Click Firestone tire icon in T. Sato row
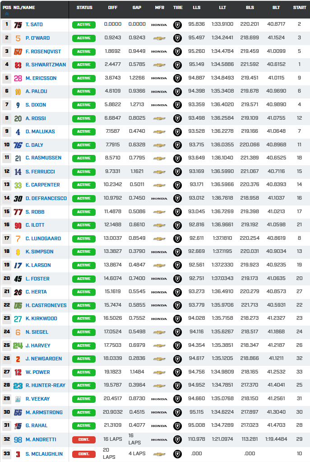 tap(177, 25)
